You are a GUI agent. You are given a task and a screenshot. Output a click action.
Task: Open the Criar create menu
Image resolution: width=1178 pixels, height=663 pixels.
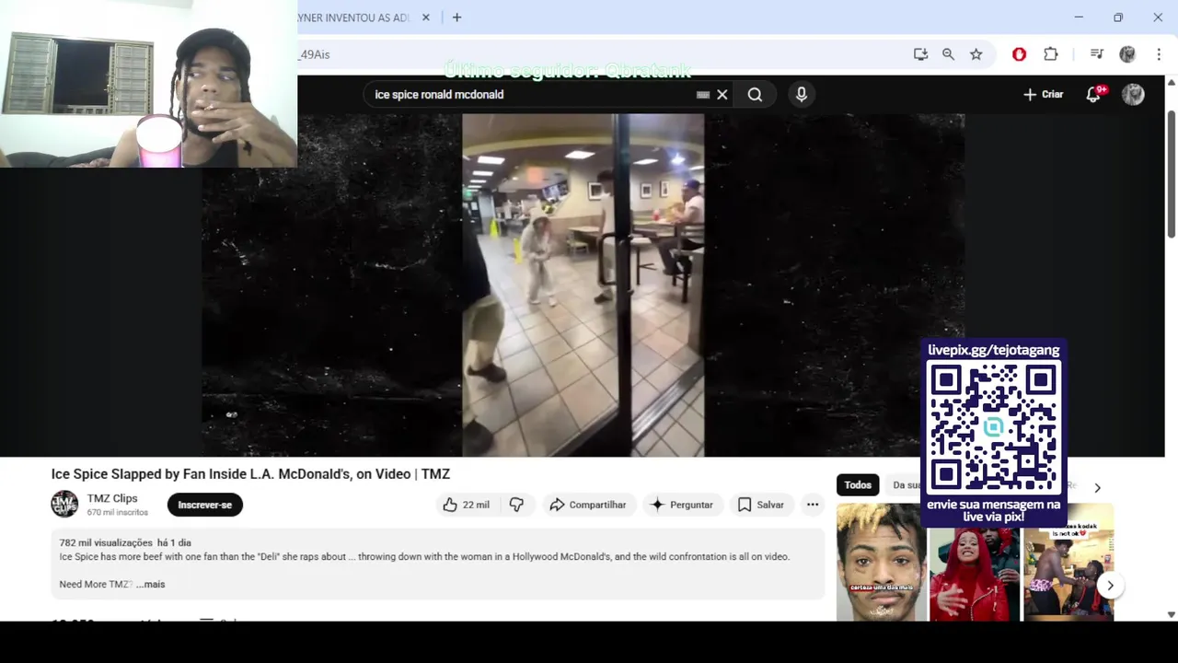click(1044, 94)
